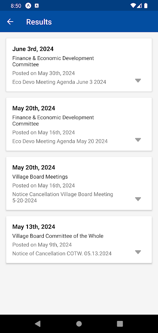Select the June 3rd, 2024 date heading
This screenshot has width=158, height=333.
pos(33,49)
